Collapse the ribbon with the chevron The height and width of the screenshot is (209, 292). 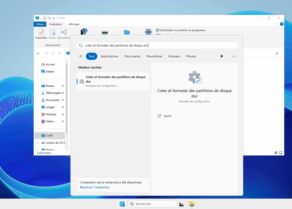pyautogui.click(x=276, y=24)
